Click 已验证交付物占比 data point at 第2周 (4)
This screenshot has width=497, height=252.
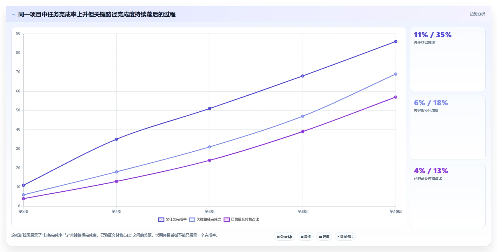pyautogui.click(x=24, y=199)
